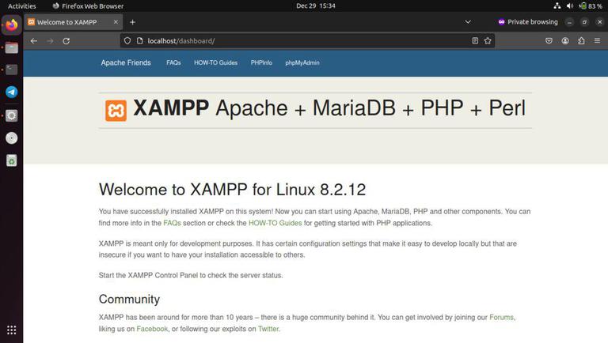Open Telegram from the dock

(x=12, y=92)
